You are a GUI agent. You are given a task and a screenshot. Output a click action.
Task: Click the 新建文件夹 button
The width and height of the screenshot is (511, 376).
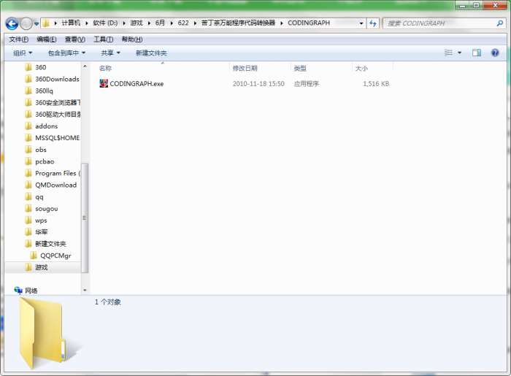coord(151,53)
